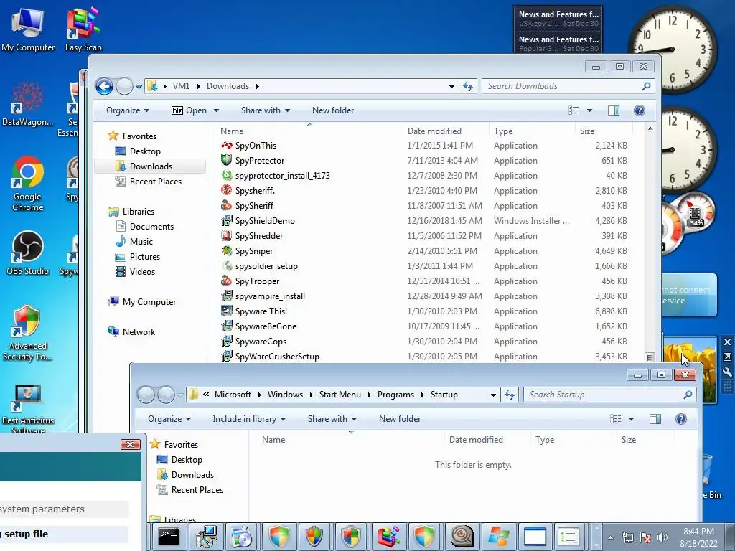Select the spysoldier_setup file name
Viewport: 735px width, 551px height.
(x=266, y=266)
